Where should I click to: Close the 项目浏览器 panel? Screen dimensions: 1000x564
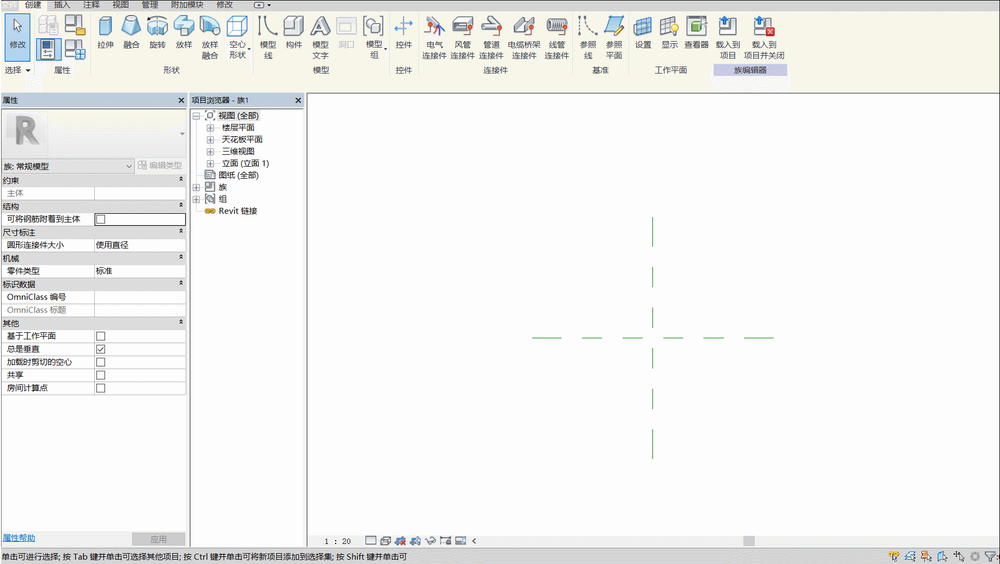point(298,100)
